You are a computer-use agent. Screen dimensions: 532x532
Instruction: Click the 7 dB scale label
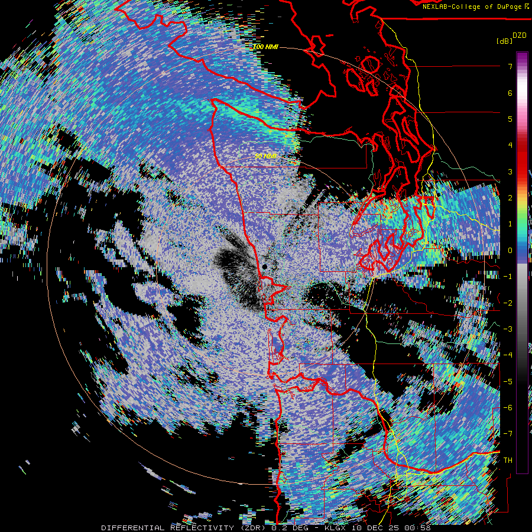(x=510, y=66)
